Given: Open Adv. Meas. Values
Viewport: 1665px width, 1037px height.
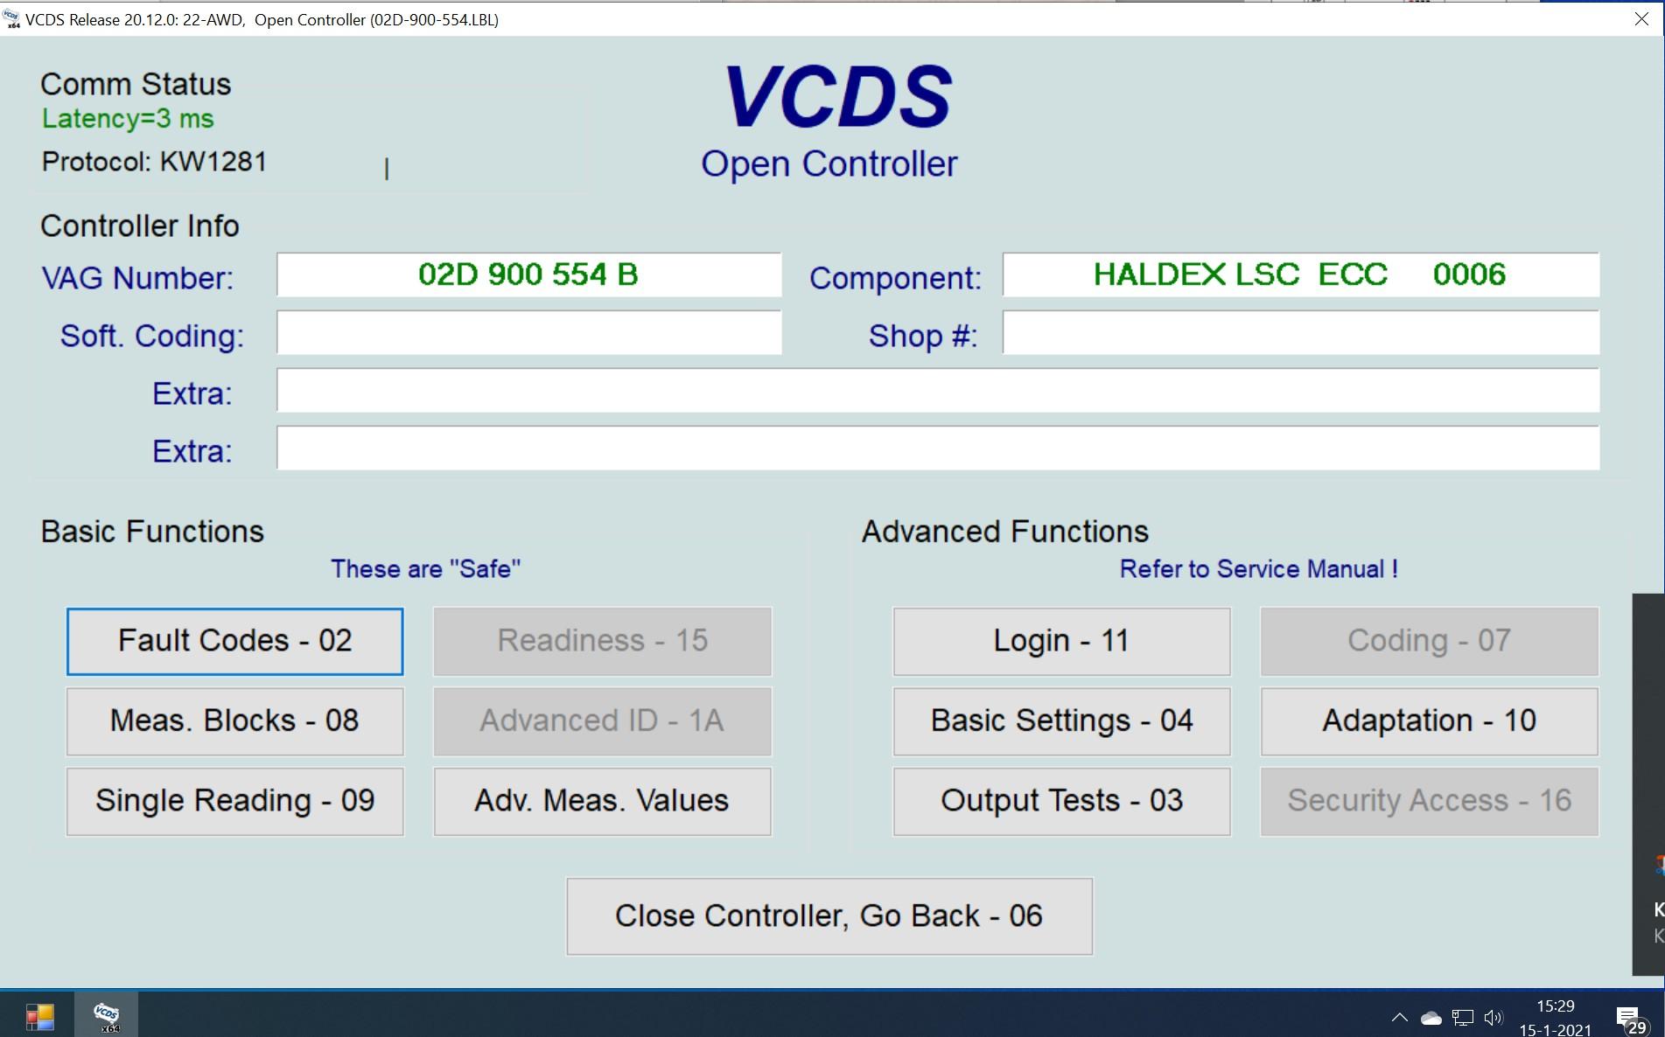Looking at the screenshot, I should 602,801.
